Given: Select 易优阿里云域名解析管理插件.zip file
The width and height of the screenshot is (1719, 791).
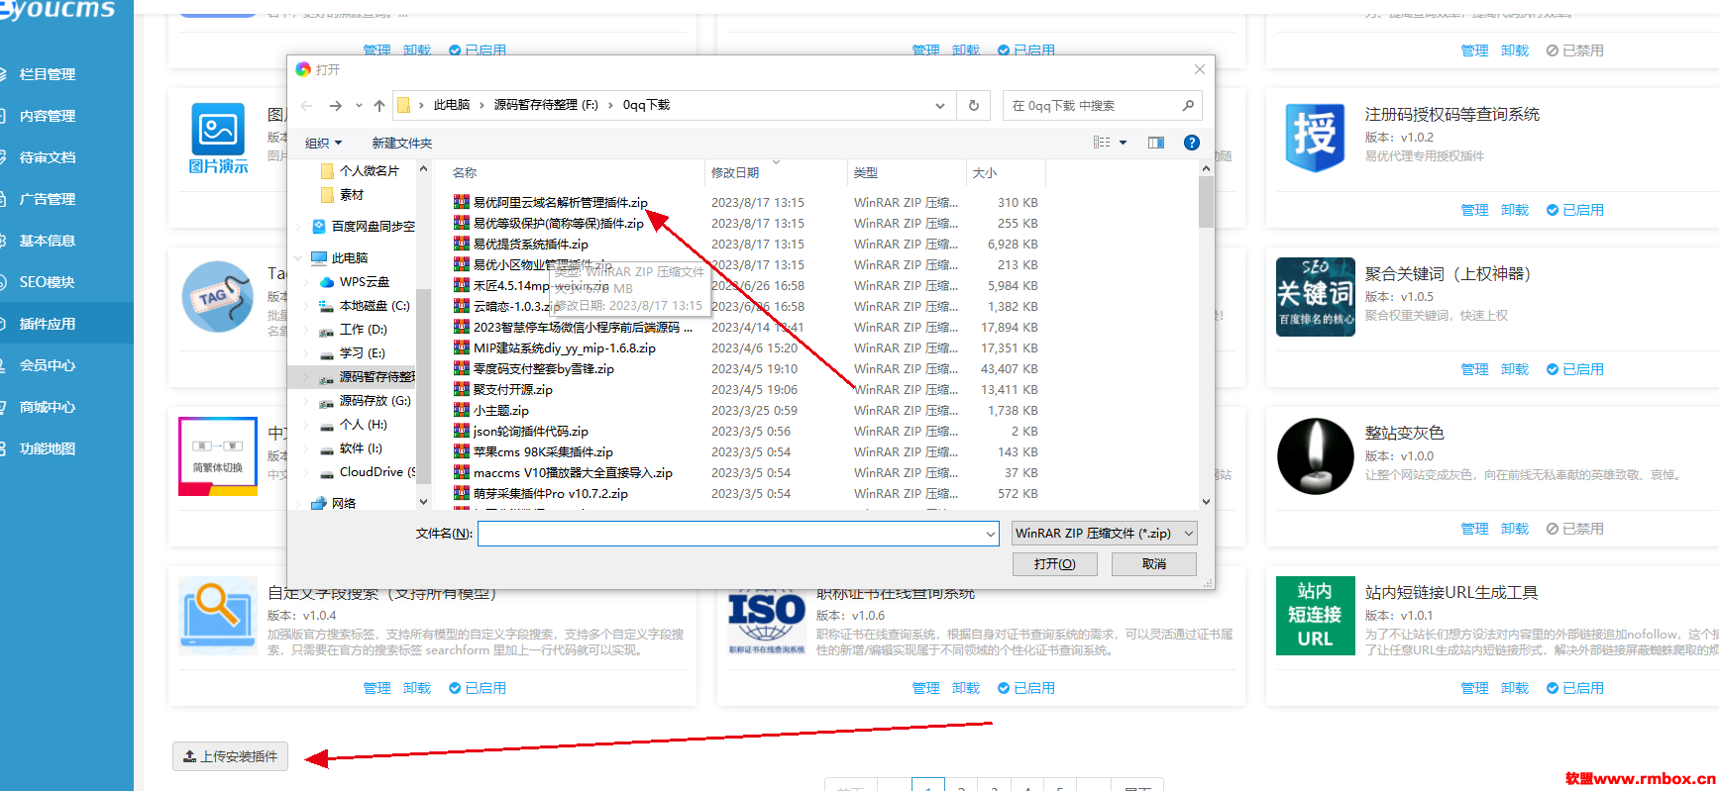Looking at the screenshot, I should [x=560, y=202].
